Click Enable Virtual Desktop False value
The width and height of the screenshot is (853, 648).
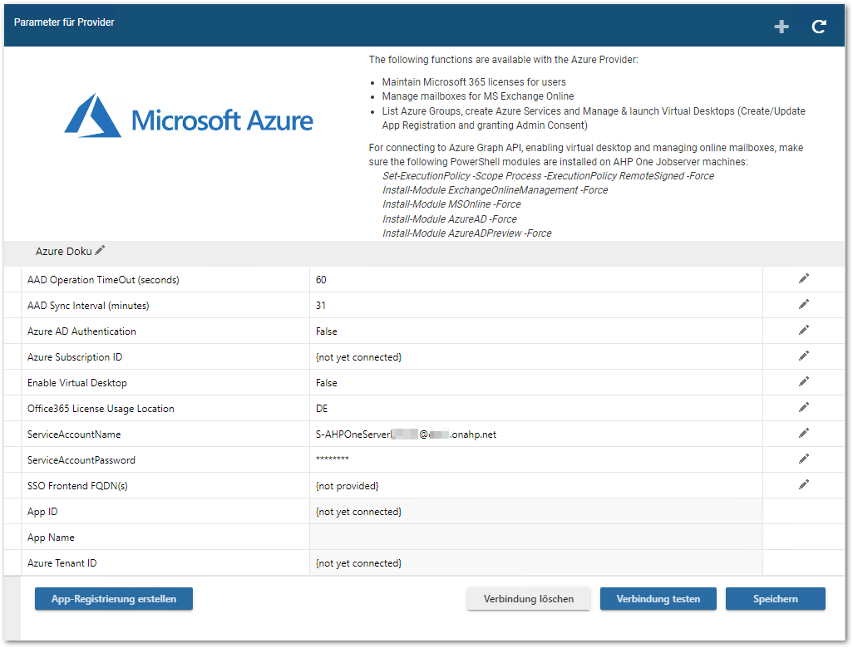coord(327,383)
